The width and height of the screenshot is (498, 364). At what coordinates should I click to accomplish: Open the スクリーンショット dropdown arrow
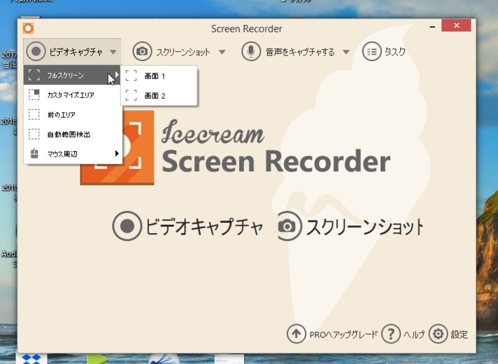pyautogui.click(x=223, y=52)
